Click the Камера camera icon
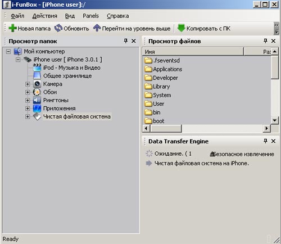Screen dimensions: 281x244 [x=37, y=84]
